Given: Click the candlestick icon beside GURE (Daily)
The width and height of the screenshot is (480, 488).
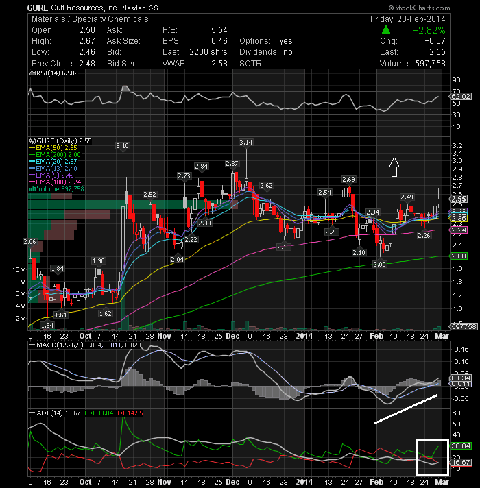Looking at the screenshot, I should click(x=32, y=141).
